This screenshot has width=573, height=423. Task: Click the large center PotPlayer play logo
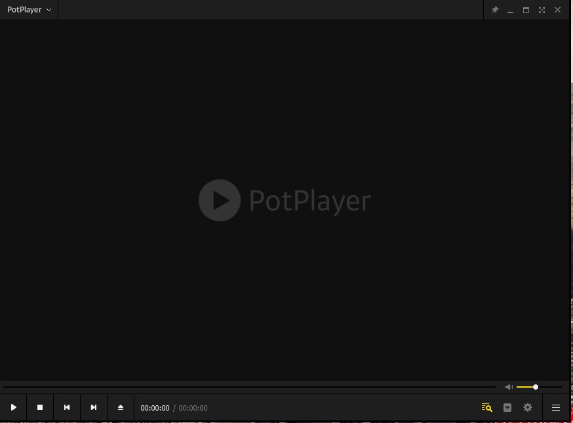pos(220,200)
